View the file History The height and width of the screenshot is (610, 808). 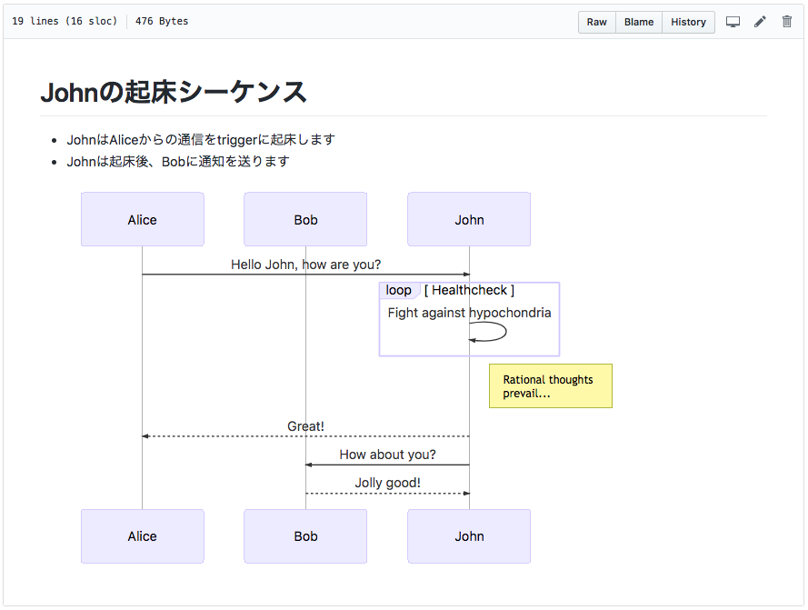[688, 22]
